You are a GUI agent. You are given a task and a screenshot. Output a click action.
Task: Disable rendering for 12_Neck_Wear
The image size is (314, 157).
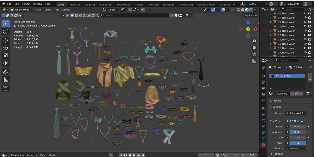click(309, 31)
